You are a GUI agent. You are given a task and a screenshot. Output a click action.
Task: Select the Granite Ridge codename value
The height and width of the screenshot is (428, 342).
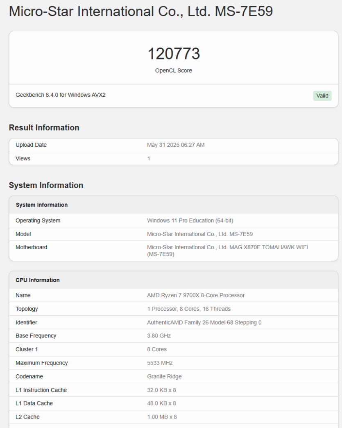[x=164, y=377]
